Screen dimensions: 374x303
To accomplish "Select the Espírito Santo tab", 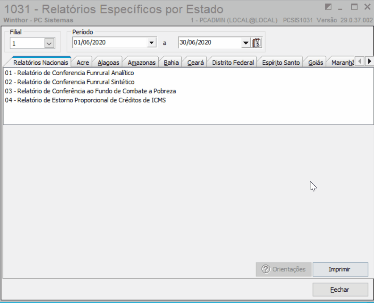I will pyautogui.click(x=281, y=62).
